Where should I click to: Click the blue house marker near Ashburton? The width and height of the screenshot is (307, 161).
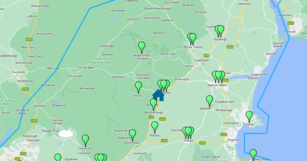(158, 95)
